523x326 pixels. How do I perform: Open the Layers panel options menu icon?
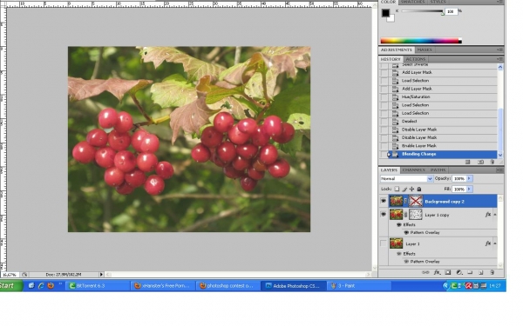point(499,170)
